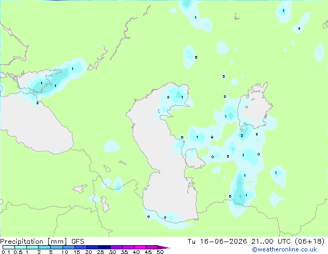Click the '2' precipitation value on map
This screenshot has width=328, height=254.
(x=242, y=136)
